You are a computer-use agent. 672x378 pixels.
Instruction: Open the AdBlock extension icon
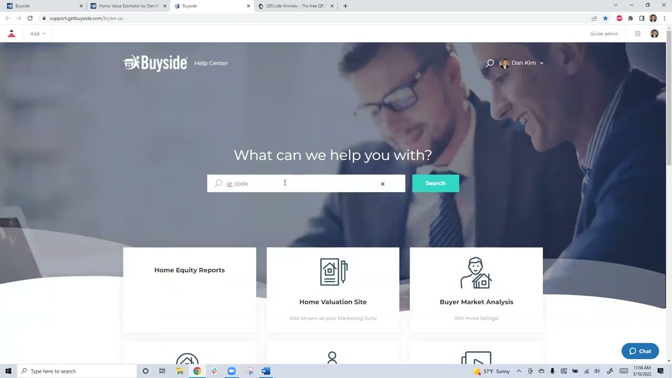pyautogui.click(x=619, y=18)
